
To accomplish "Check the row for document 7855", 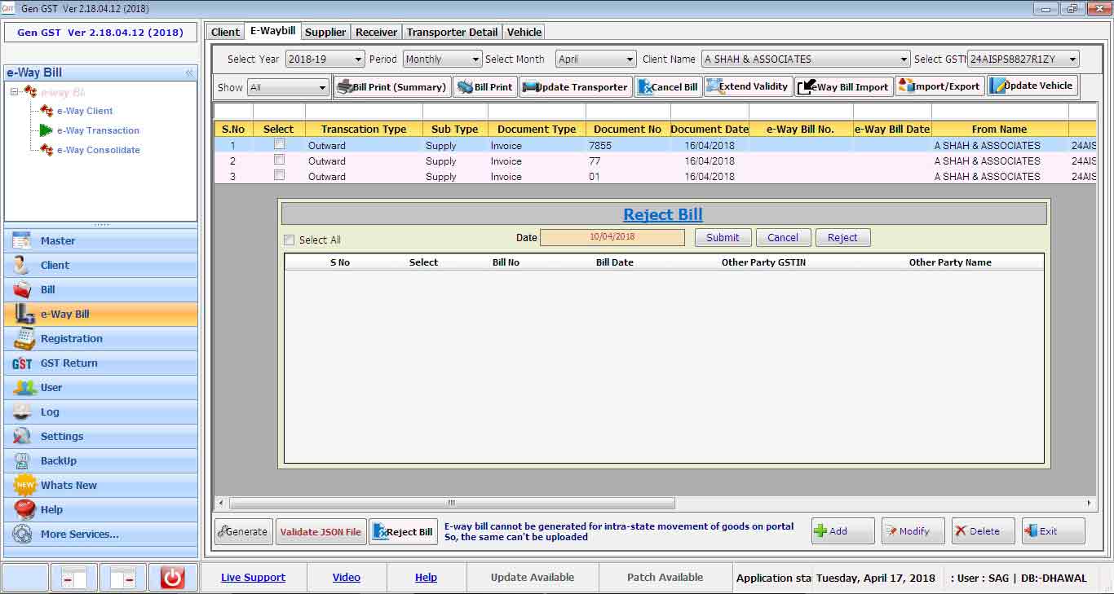I will coord(279,145).
